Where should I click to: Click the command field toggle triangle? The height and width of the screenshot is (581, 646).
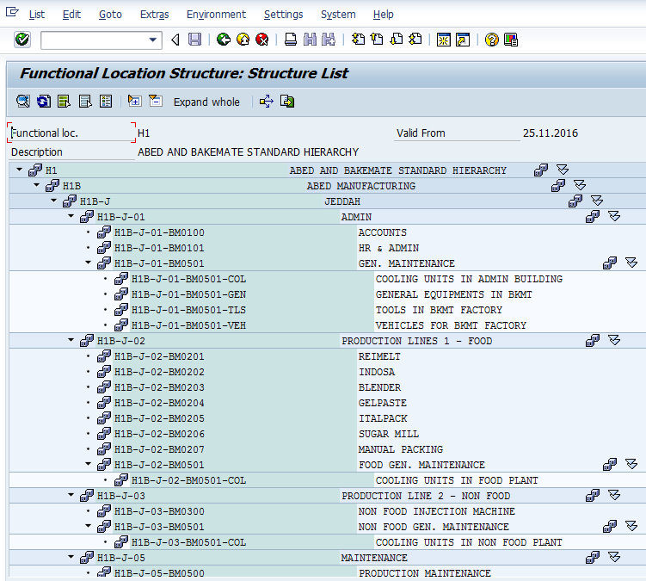175,40
